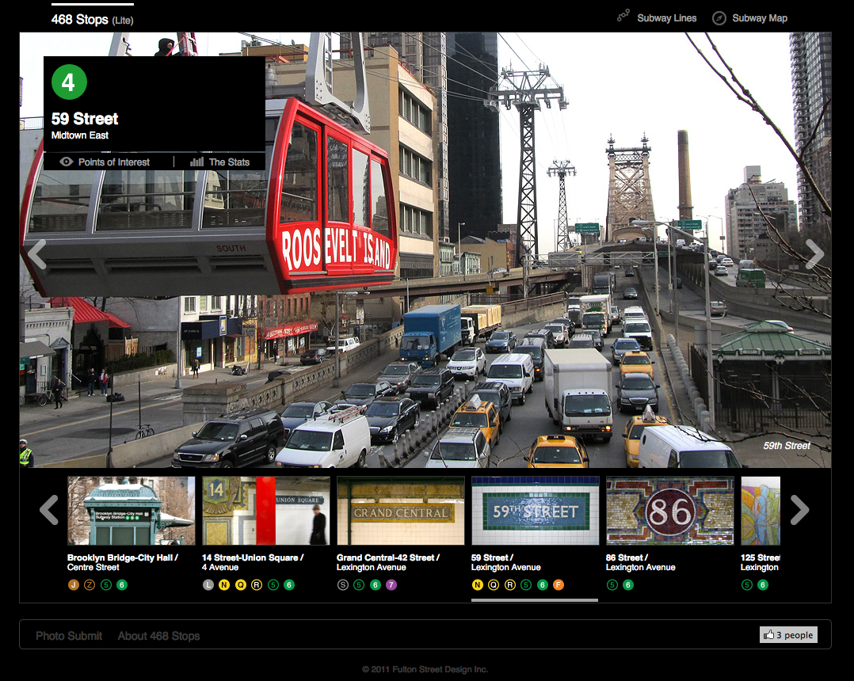Open the Subway Lines icon in header
The image size is (854, 681).
tap(623, 16)
